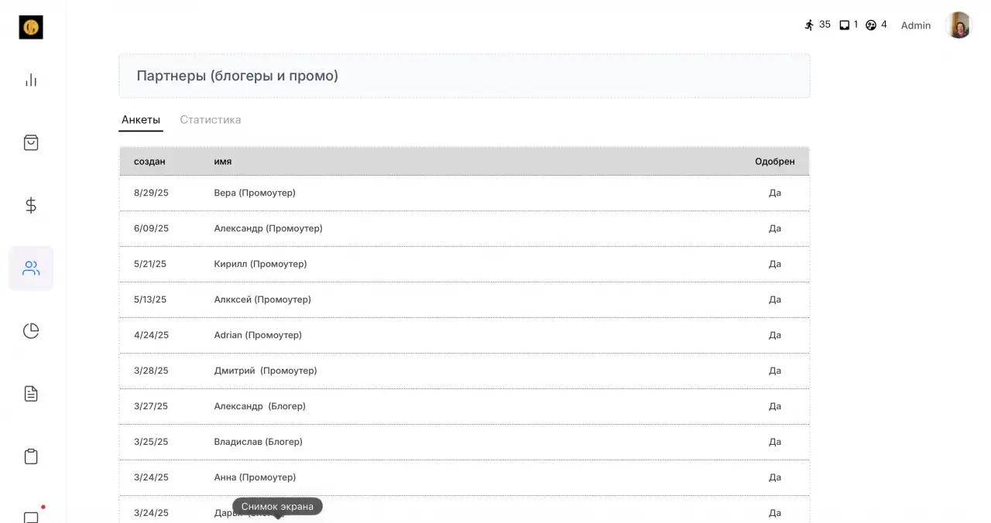Click the inbox counter showing 1
Screen dimensions: 991x523
point(849,25)
